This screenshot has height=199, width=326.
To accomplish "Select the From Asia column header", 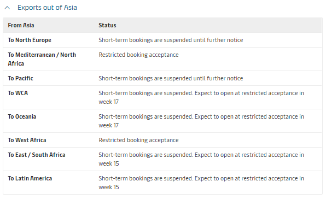I will point(21,25).
